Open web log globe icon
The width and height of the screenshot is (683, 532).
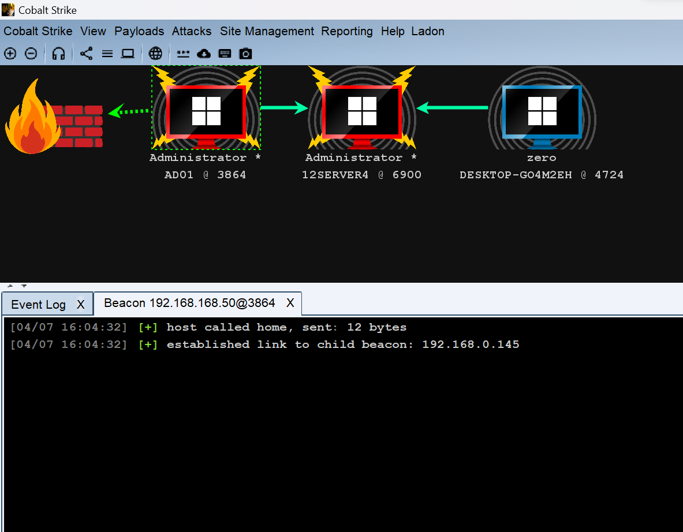(155, 54)
